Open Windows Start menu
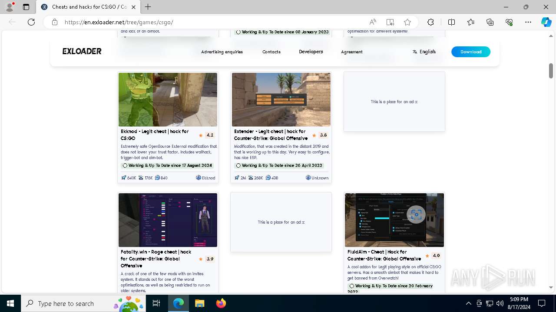556x312 pixels. tap(10, 303)
